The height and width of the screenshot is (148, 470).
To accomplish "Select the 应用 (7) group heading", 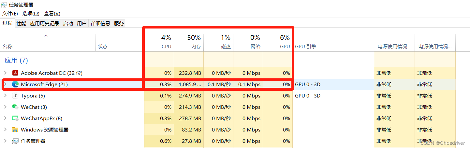I will tap(16, 60).
